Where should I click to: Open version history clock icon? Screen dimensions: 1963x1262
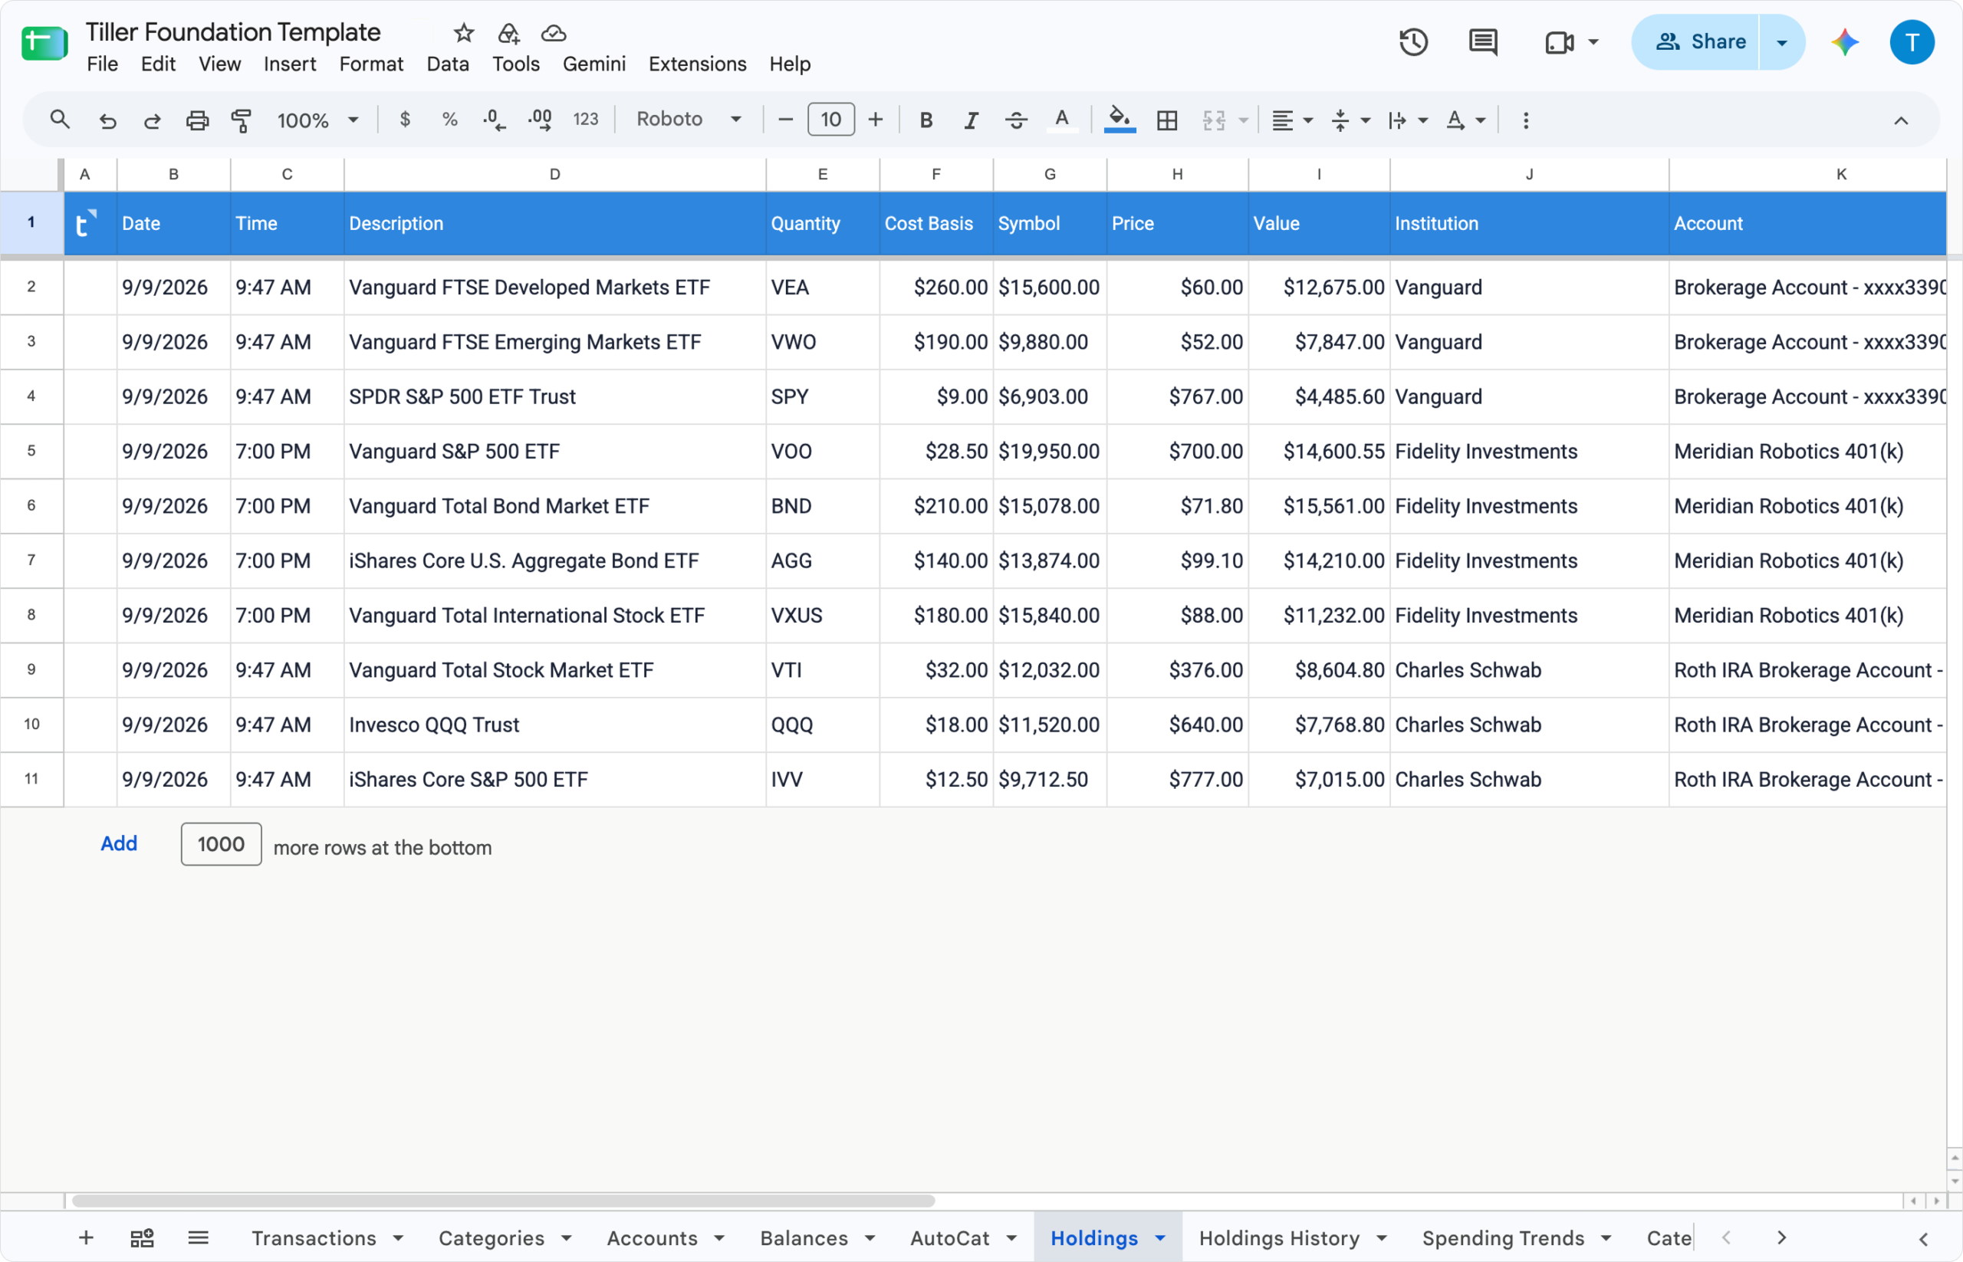pyautogui.click(x=1413, y=42)
